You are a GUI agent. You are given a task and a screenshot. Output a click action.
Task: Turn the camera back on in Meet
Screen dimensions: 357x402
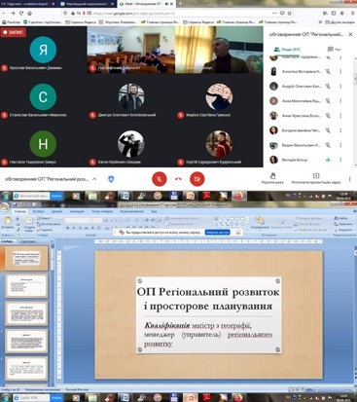click(197, 179)
